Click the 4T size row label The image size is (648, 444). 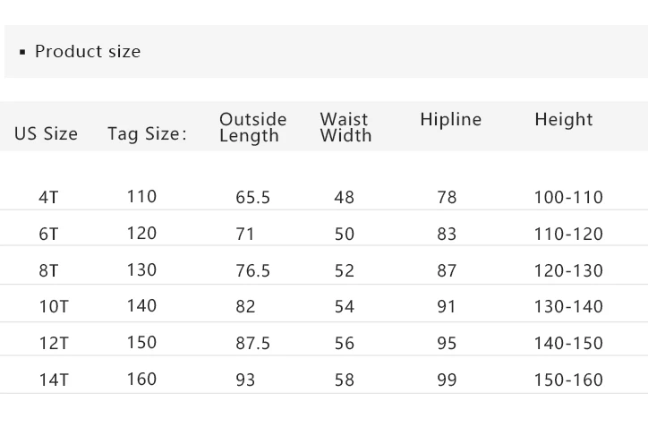tap(48, 197)
